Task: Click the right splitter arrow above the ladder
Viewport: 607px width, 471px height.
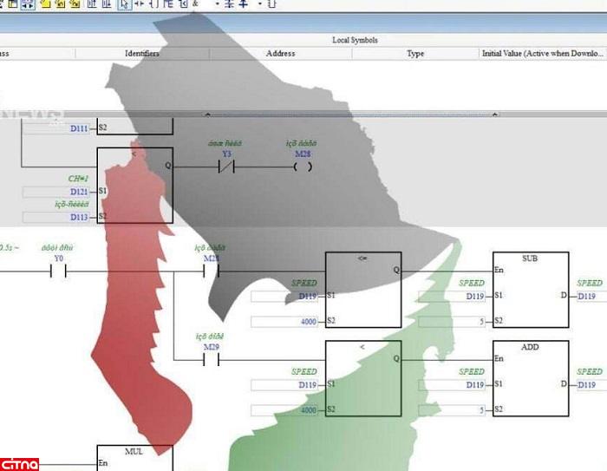Action: [x=495, y=114]
